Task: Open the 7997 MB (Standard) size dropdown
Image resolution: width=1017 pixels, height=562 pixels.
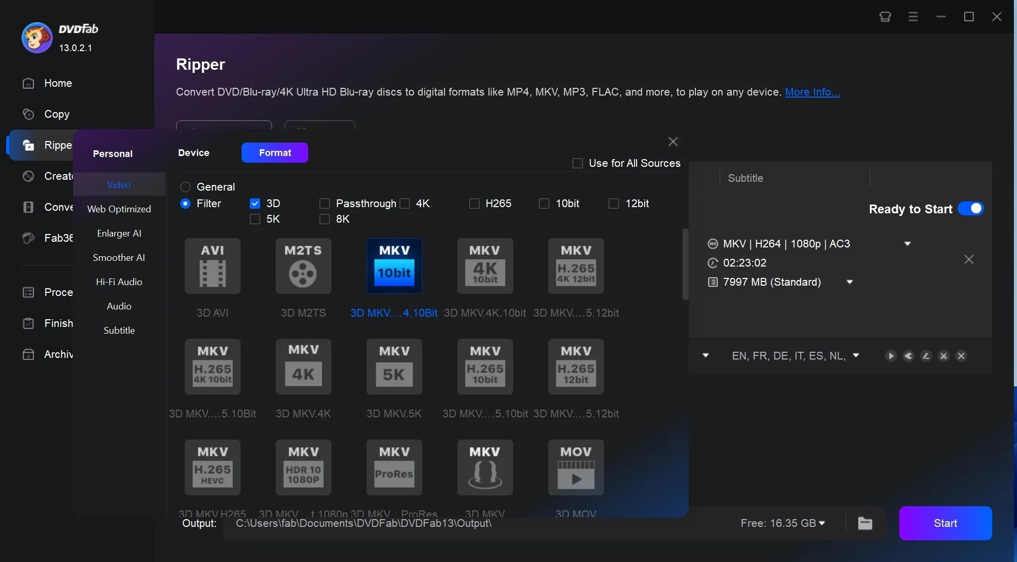Action: (850, 282)
